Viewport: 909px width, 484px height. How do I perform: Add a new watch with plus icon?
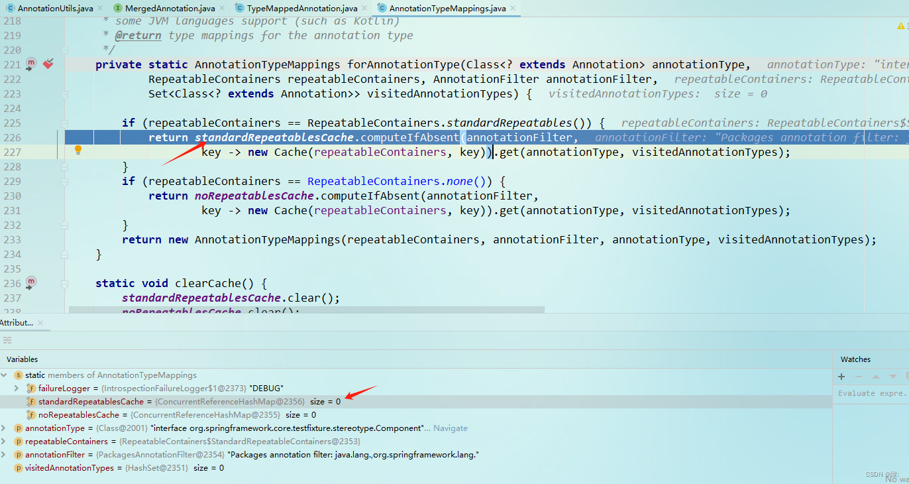841,376
